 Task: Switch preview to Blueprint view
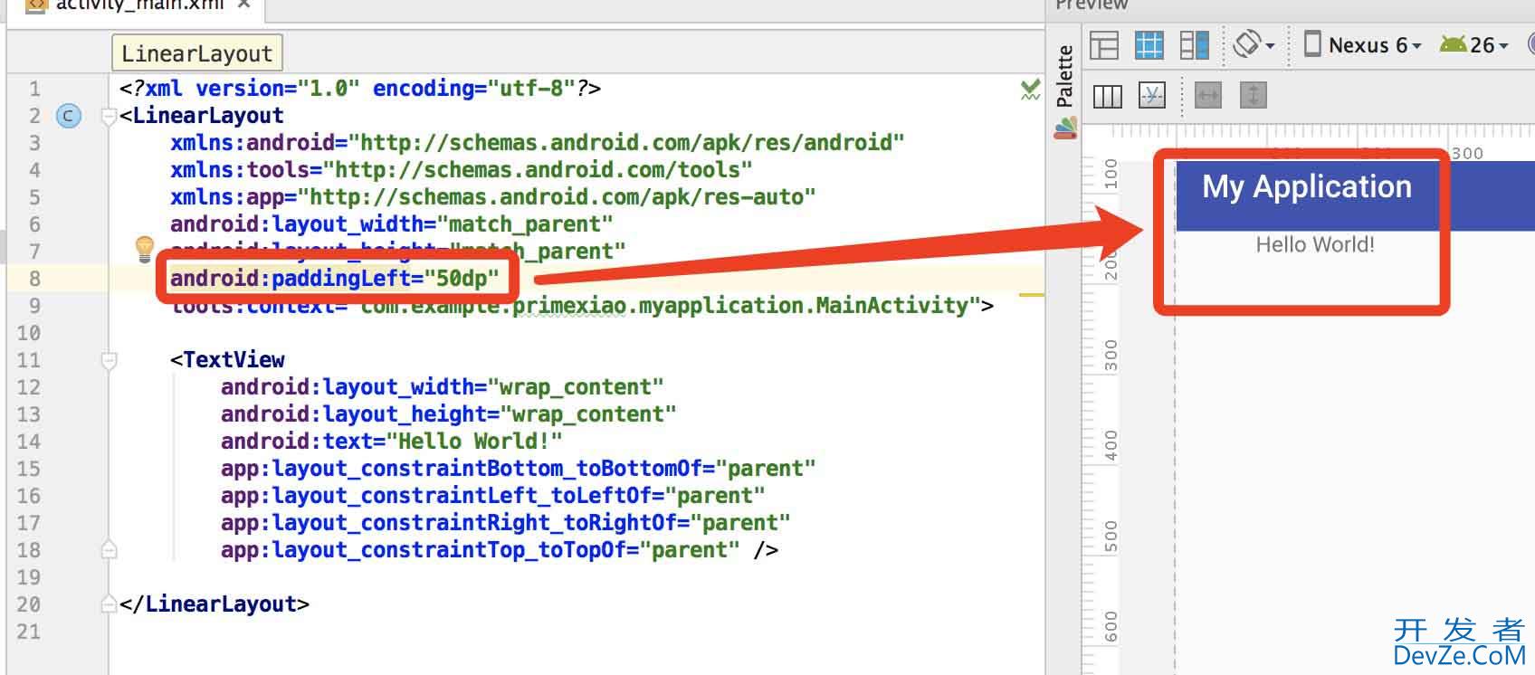pyautogui.click(x=1149, y=44)
